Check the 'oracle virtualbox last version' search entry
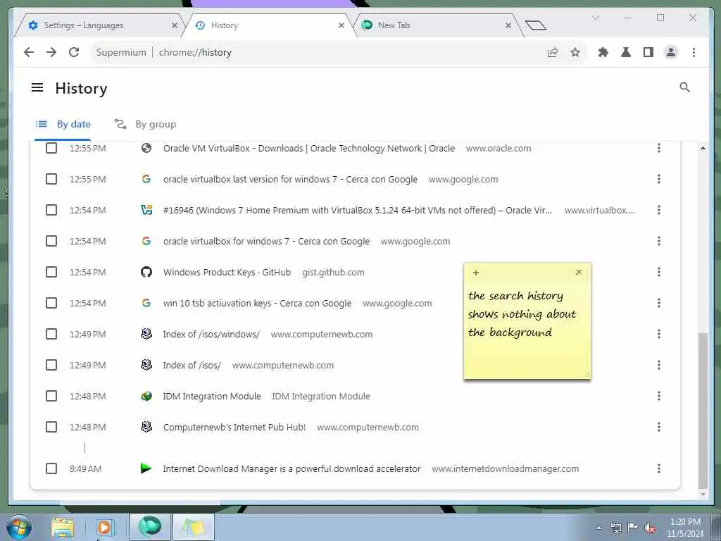Screen dimensions: 721x541 tap(51, 179)
